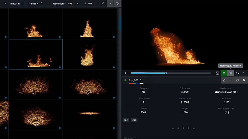The image size is (248, 139).
Task: Click the Width value 2048
Action: pyautogui.click(x=143, y=112)
